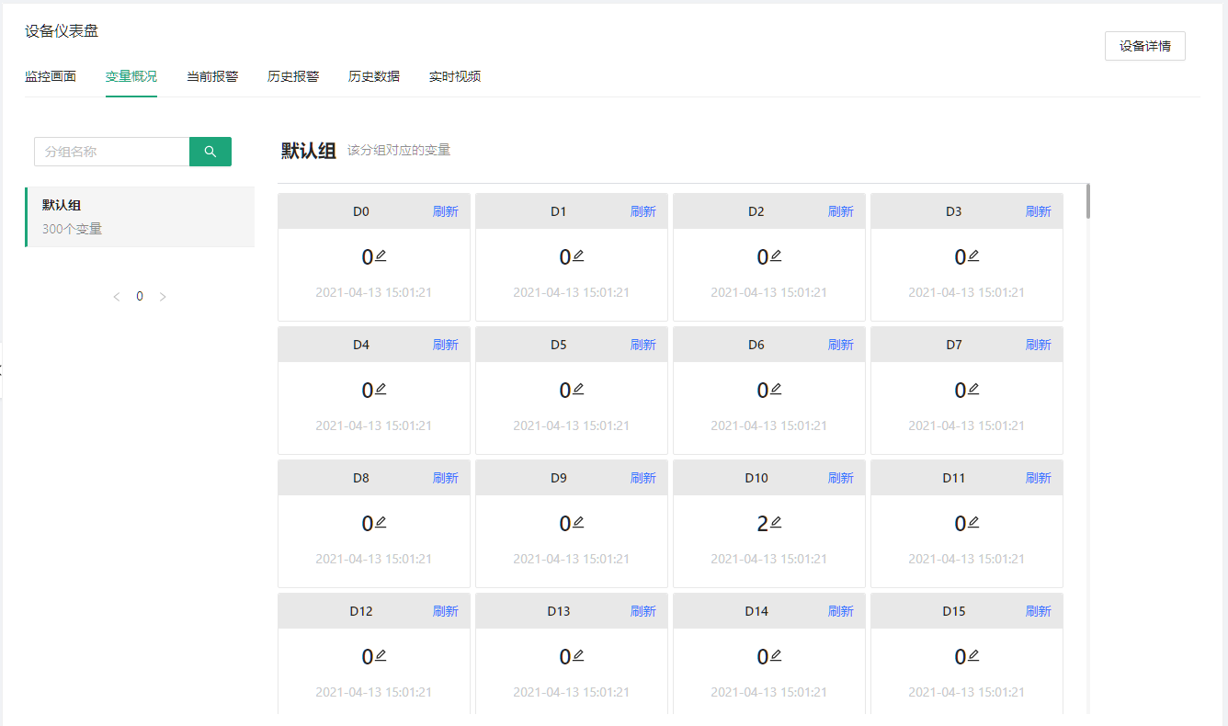Click the 设备详情 button
The height and width of the screenshot is (726, 1228).
click(1144, 46)
